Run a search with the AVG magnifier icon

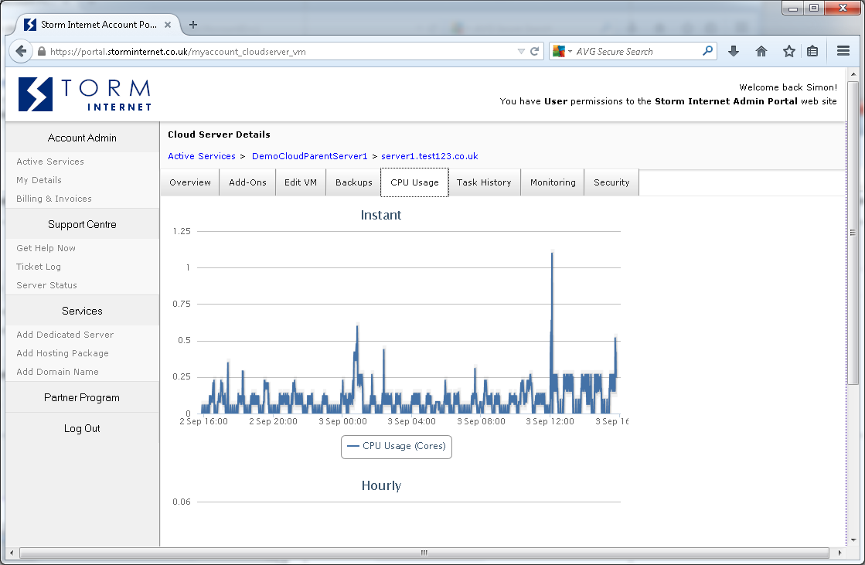coord(706,50)
